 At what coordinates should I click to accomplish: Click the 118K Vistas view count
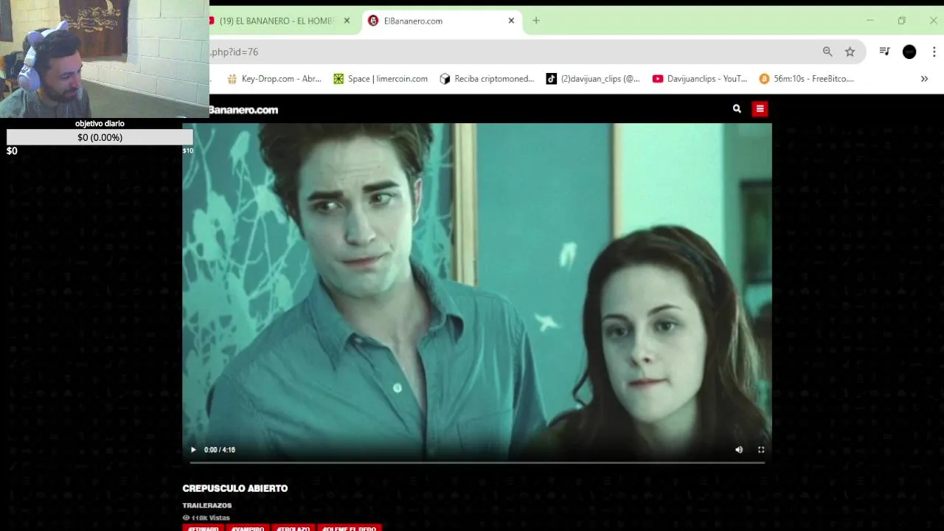point(210,518)
